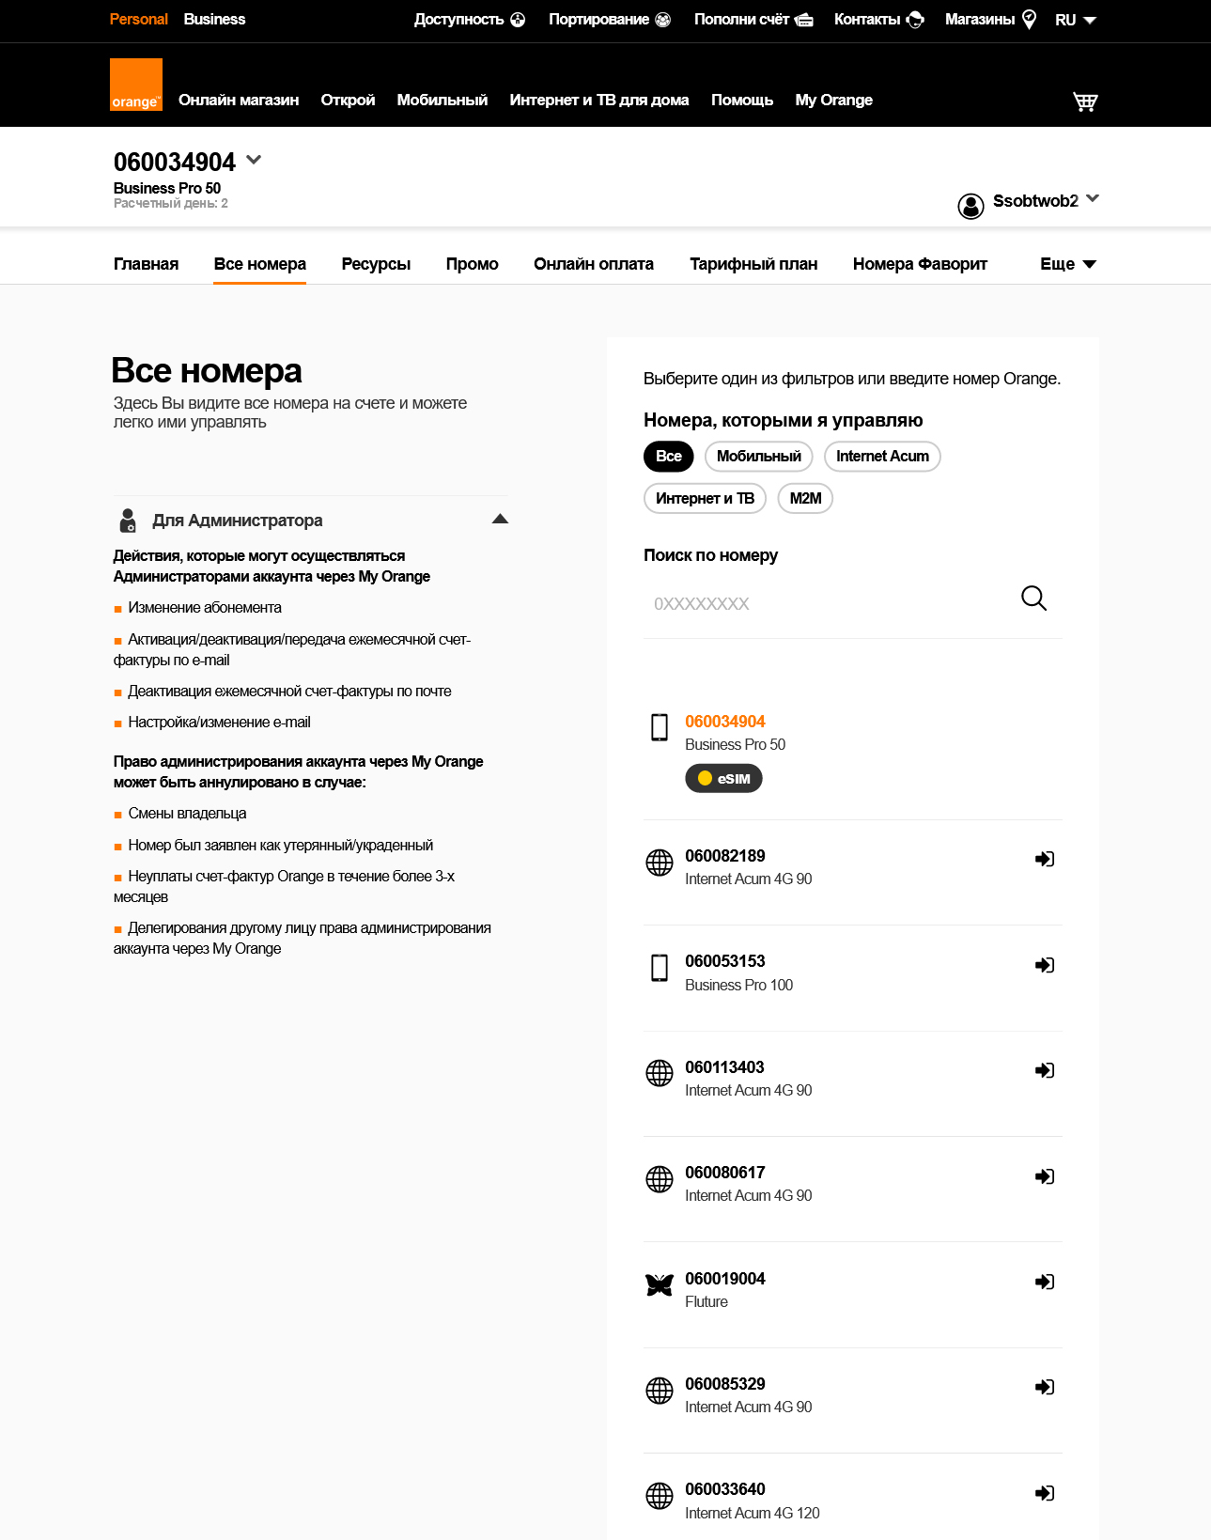Viewport: 1211px width, 1540px height.
Task: Open the Еще more menu
Action: click(x=1067, y=264)
